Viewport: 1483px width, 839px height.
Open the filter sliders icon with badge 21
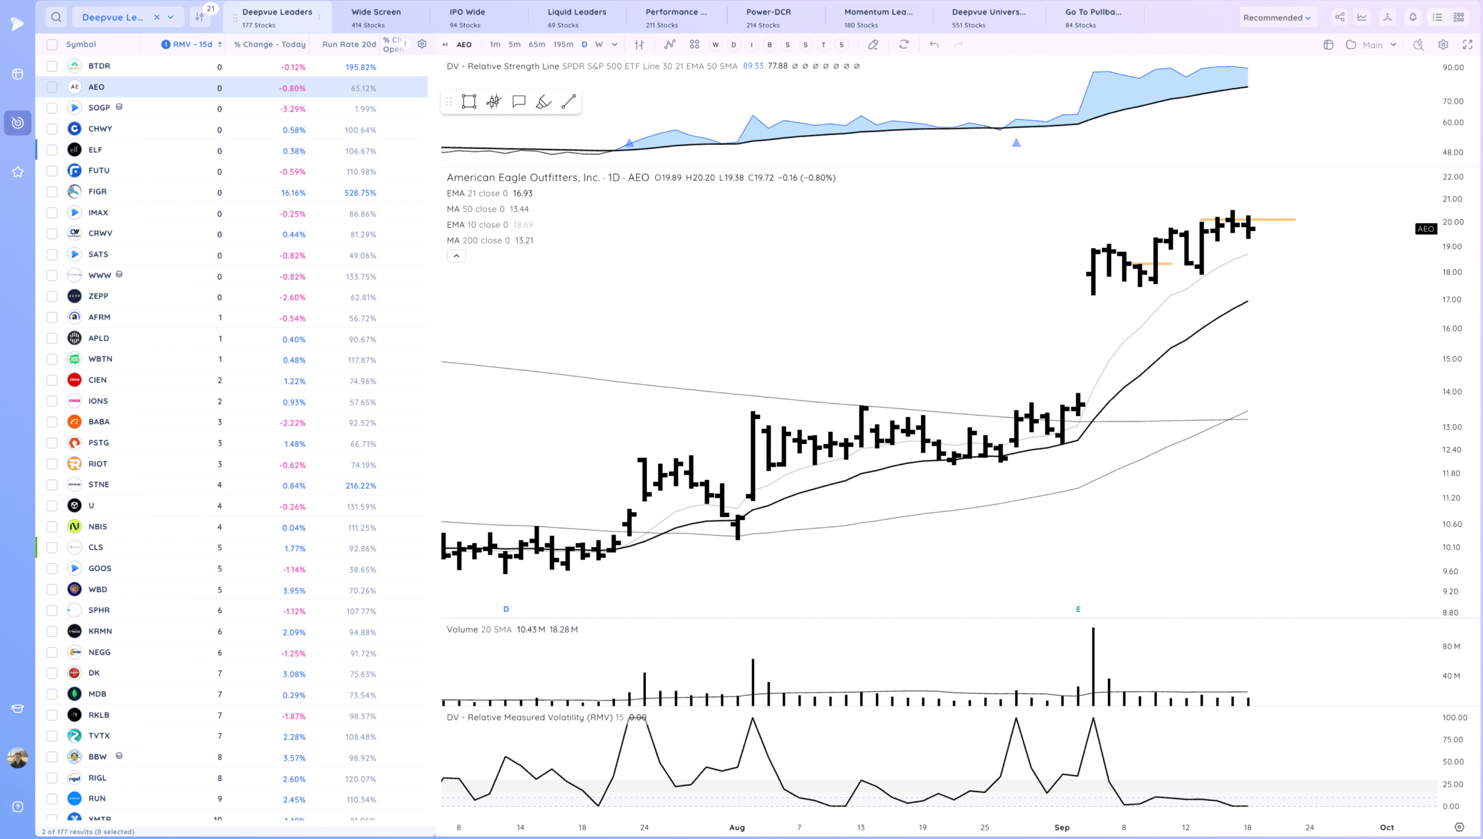(x=200, y=17)
